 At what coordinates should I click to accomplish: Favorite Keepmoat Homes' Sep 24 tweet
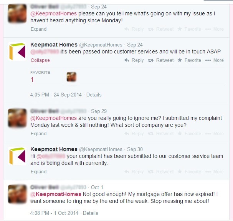189,60
